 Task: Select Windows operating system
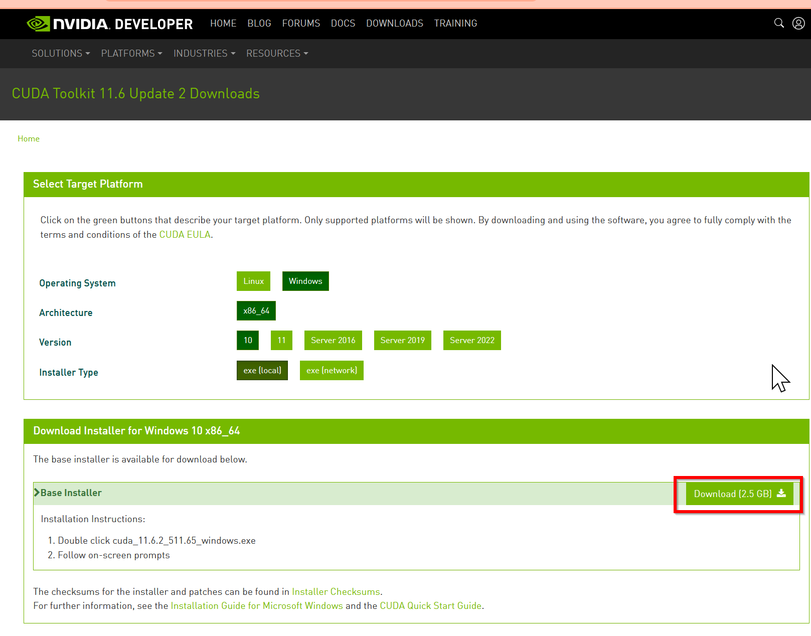305,281
